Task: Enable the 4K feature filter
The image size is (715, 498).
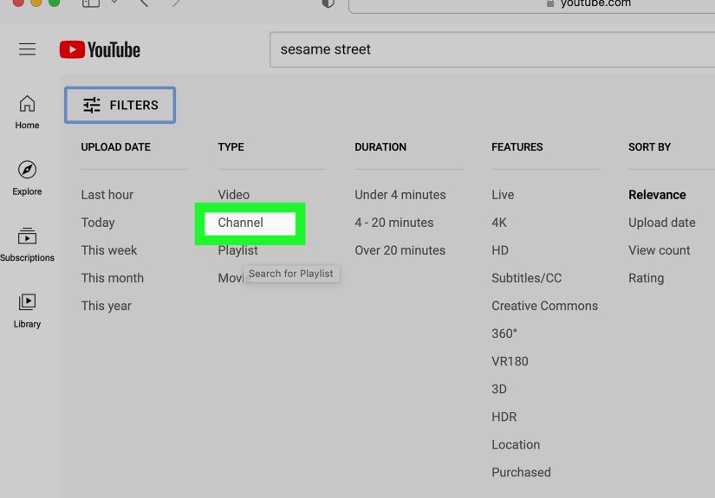Action: (499, 223)
